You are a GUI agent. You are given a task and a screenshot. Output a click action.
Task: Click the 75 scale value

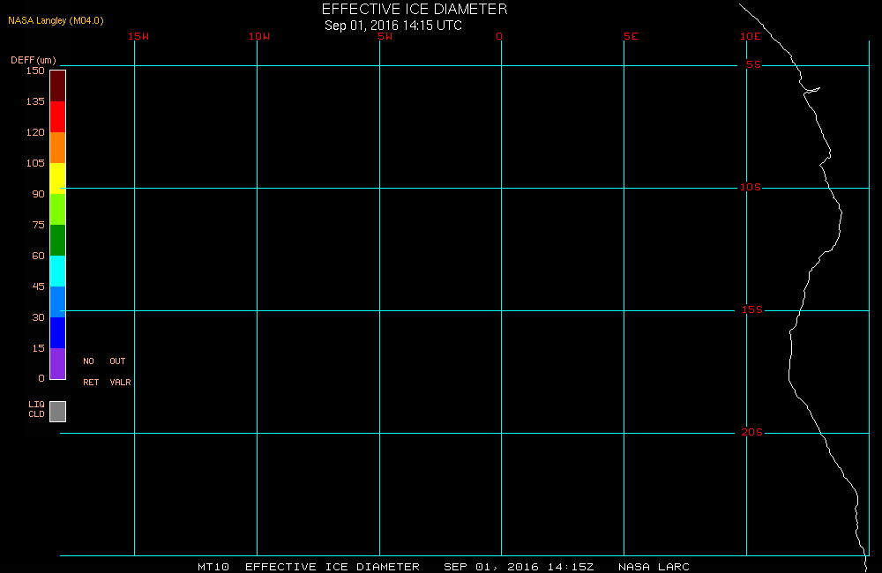[x=38, y=226]
